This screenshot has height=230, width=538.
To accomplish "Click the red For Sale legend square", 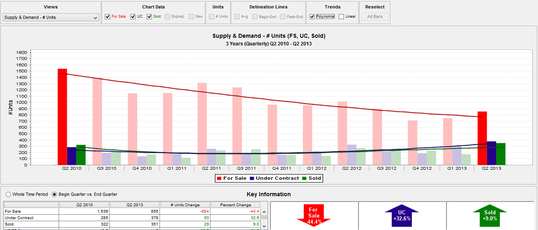I will pyautogui.click(x=219, y=179).
